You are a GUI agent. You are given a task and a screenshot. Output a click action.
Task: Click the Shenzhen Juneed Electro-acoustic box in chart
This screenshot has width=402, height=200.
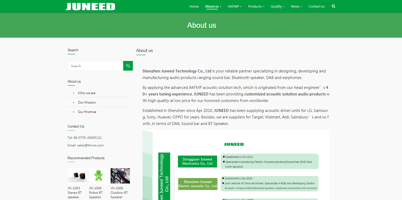[198, 184]
